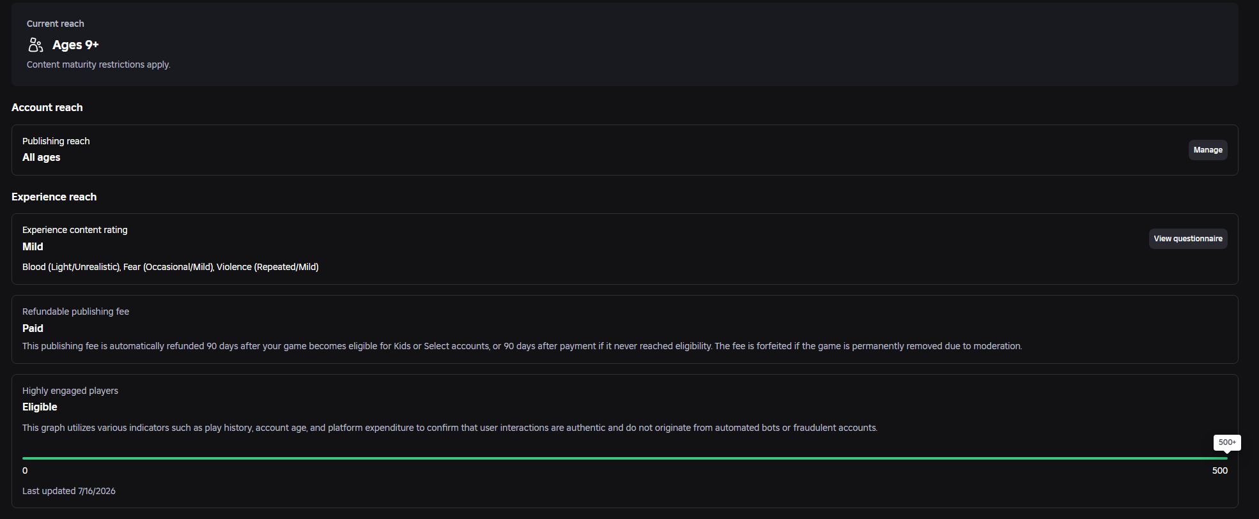Click the Eligible status under Highly engaged players
Viewport: 1259px width, 519px height.
40,407
